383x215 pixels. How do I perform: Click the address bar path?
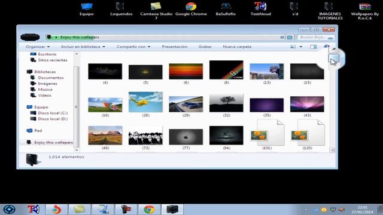[x=80, y=37]
